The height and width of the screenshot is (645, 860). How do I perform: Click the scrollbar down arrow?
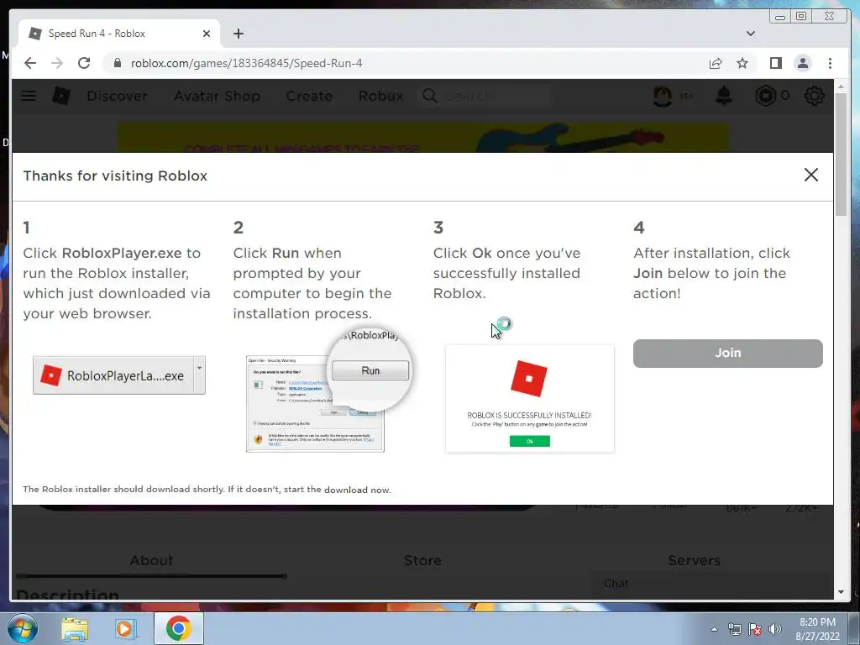click(841, 592)
